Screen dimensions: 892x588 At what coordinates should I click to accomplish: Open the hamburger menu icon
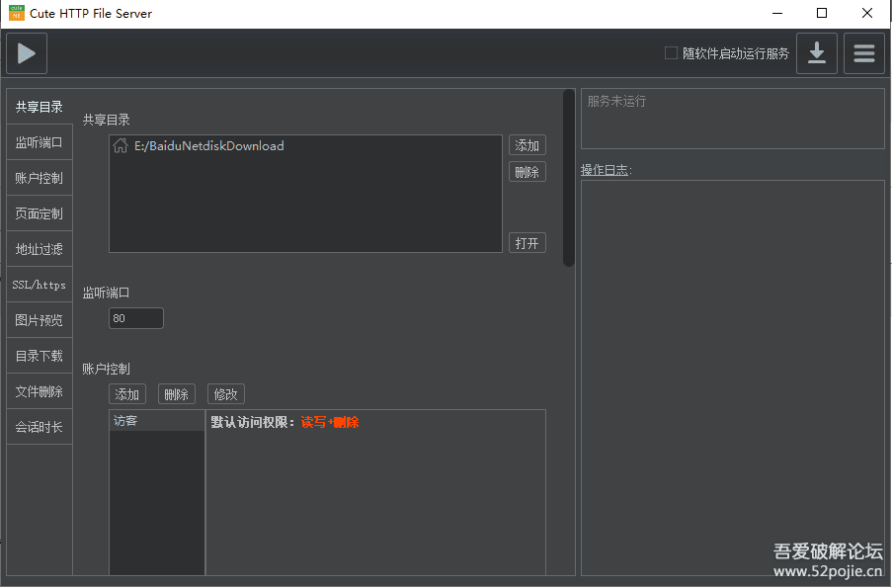coord(863,53)
